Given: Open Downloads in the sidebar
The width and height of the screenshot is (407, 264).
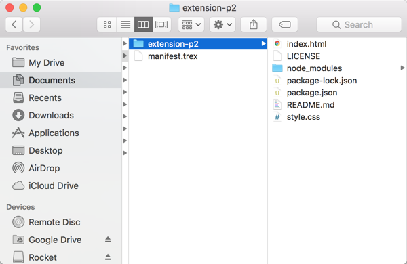Looking at the screenshot, I should (61, 115).
